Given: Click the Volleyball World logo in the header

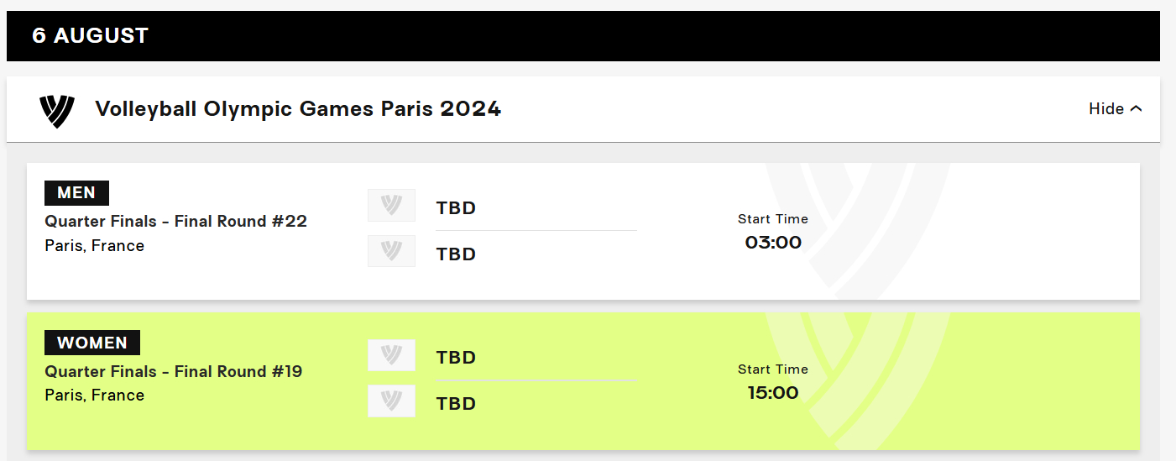Looking at the screenshot, I should tap(57, 111).
